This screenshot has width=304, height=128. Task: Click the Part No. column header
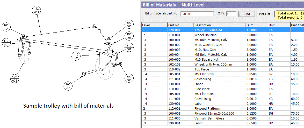click(180, 25)
